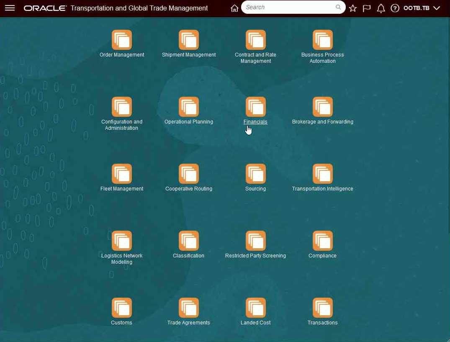Image resolution: width=450 pixels, height=342 pixels.
Task: Click the Fleet Management label
Action: (x=122, y=189)
